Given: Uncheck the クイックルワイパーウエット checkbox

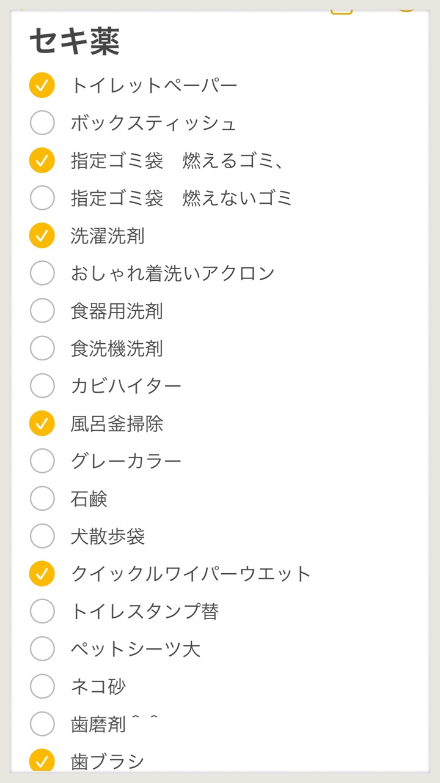Looking at the screenshot, I should tap(42, 573).
